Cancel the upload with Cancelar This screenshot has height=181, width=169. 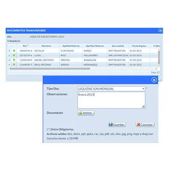(x=145, y=125)
